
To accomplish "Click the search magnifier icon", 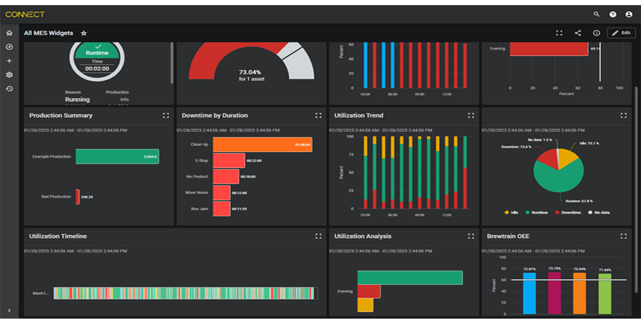I will coord(597,14).
